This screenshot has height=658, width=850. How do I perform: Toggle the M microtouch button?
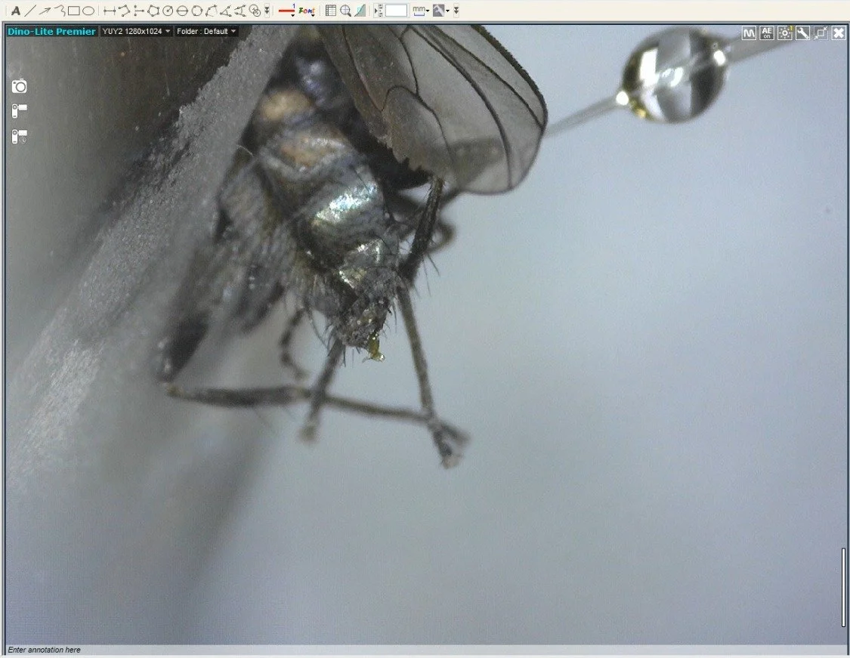(x=749, y=33)
